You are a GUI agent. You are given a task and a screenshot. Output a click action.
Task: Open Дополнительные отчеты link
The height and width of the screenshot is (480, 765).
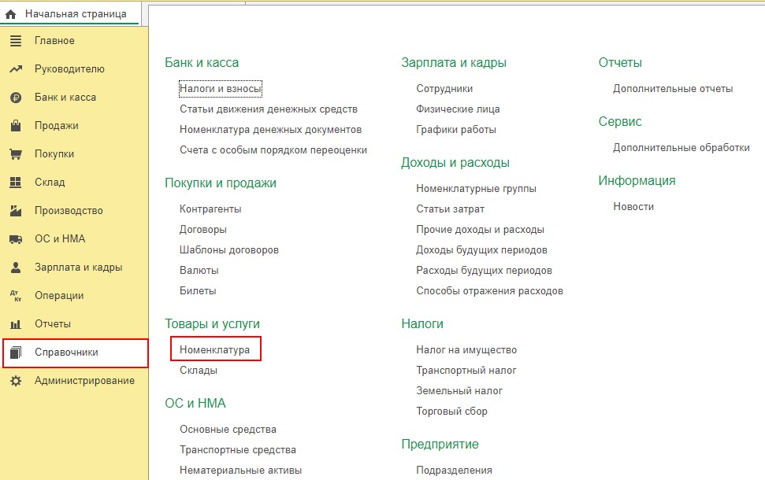673,89
